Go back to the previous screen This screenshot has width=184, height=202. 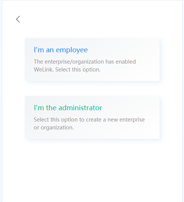[x=18, y=19]
